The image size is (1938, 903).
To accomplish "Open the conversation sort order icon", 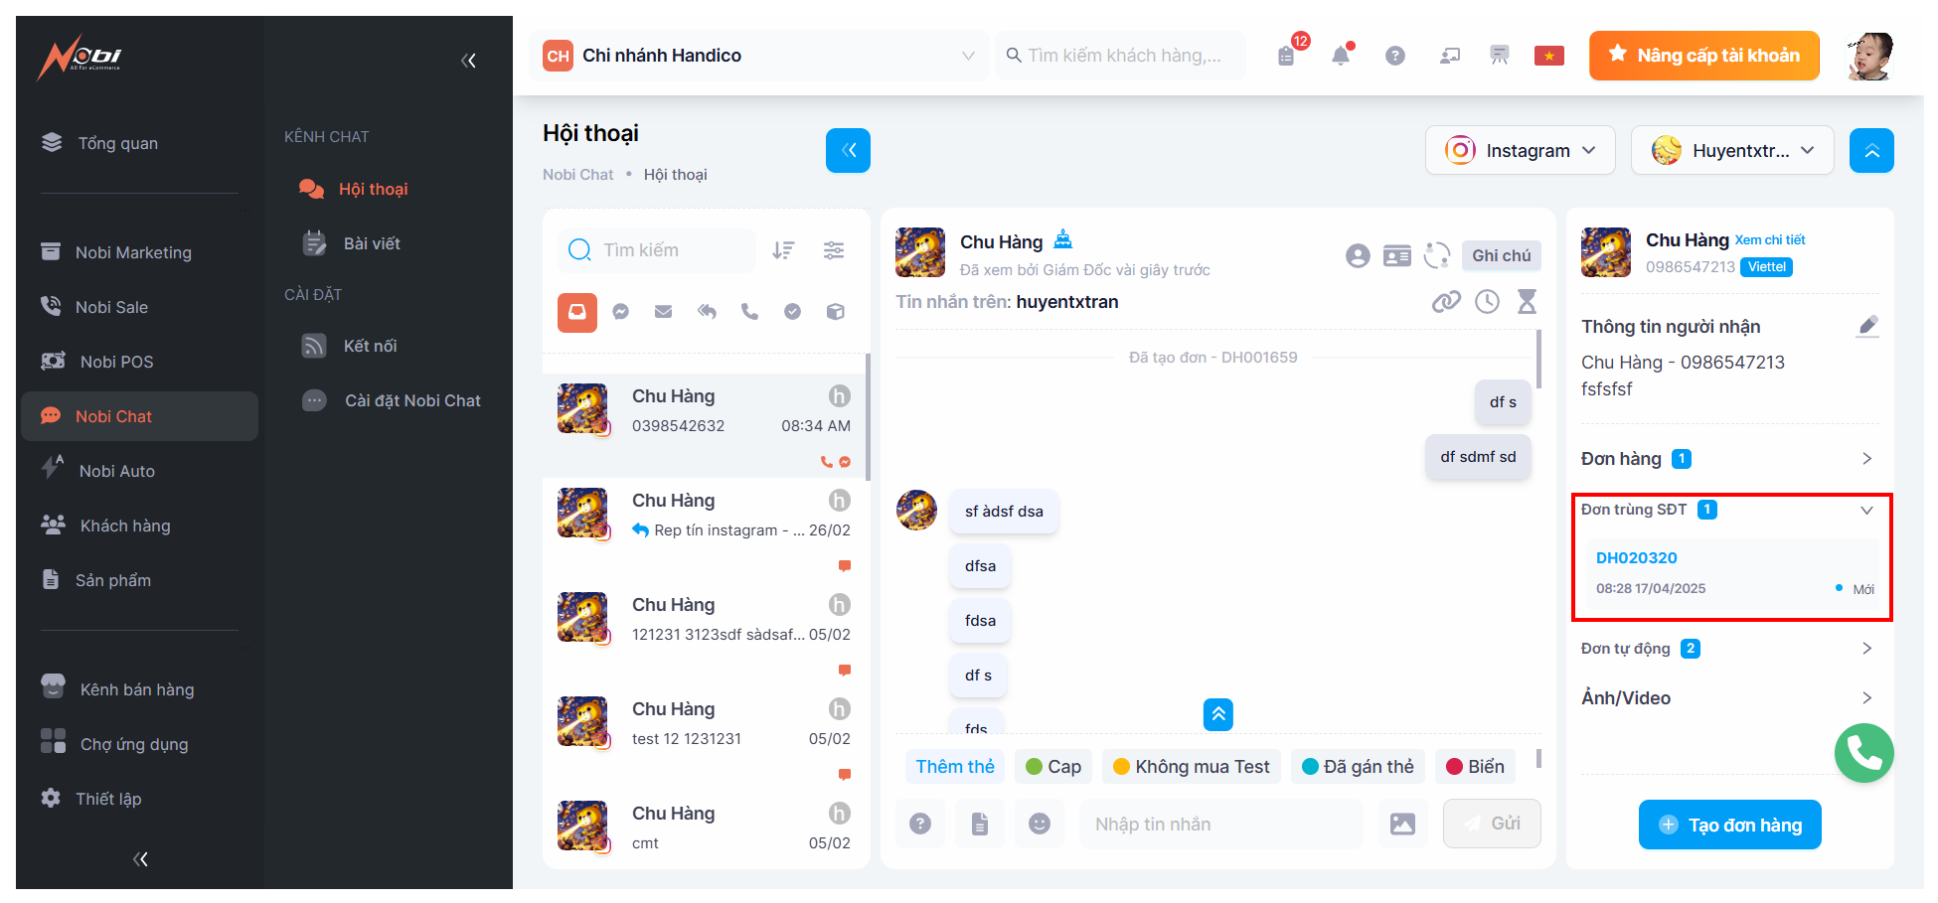I will (x=784, y=250).
